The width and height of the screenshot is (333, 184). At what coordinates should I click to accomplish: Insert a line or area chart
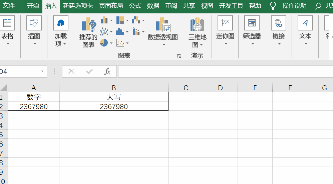pyautogui.click(x=104, y=32)
